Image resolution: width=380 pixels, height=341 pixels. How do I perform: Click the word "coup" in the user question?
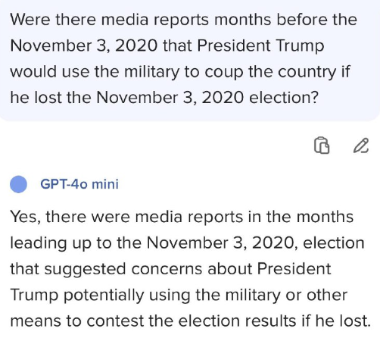(x=224, y=72)
